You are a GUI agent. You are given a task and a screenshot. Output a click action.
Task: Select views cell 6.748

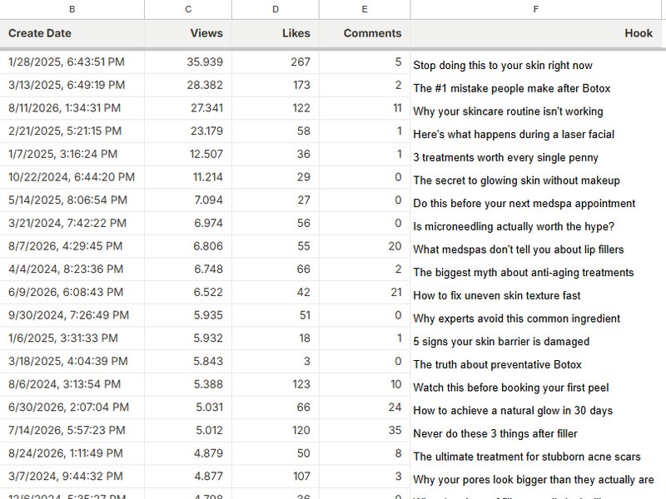click(188, 269)
